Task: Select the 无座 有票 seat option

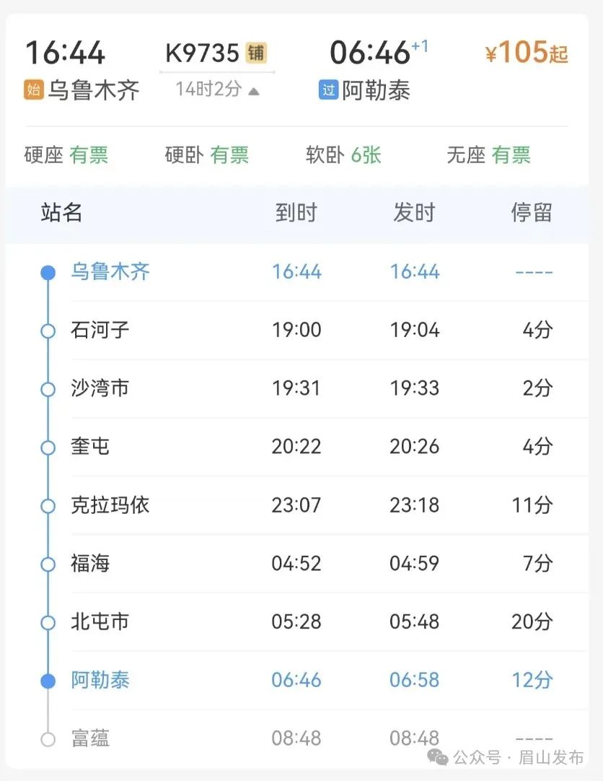Action: coord(488,155)
